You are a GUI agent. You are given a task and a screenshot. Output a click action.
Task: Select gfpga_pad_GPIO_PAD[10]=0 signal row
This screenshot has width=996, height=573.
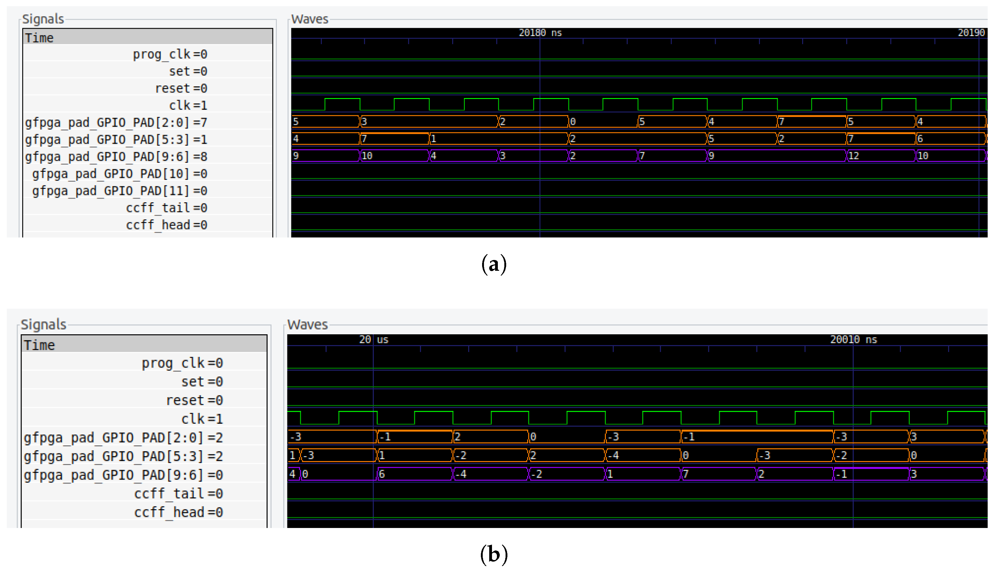(x=119, y=174)
